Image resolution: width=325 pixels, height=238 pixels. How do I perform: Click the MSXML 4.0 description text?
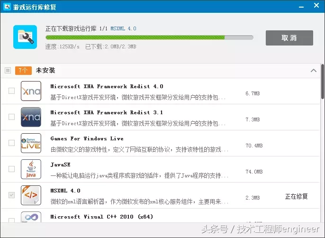coord(139,201)
